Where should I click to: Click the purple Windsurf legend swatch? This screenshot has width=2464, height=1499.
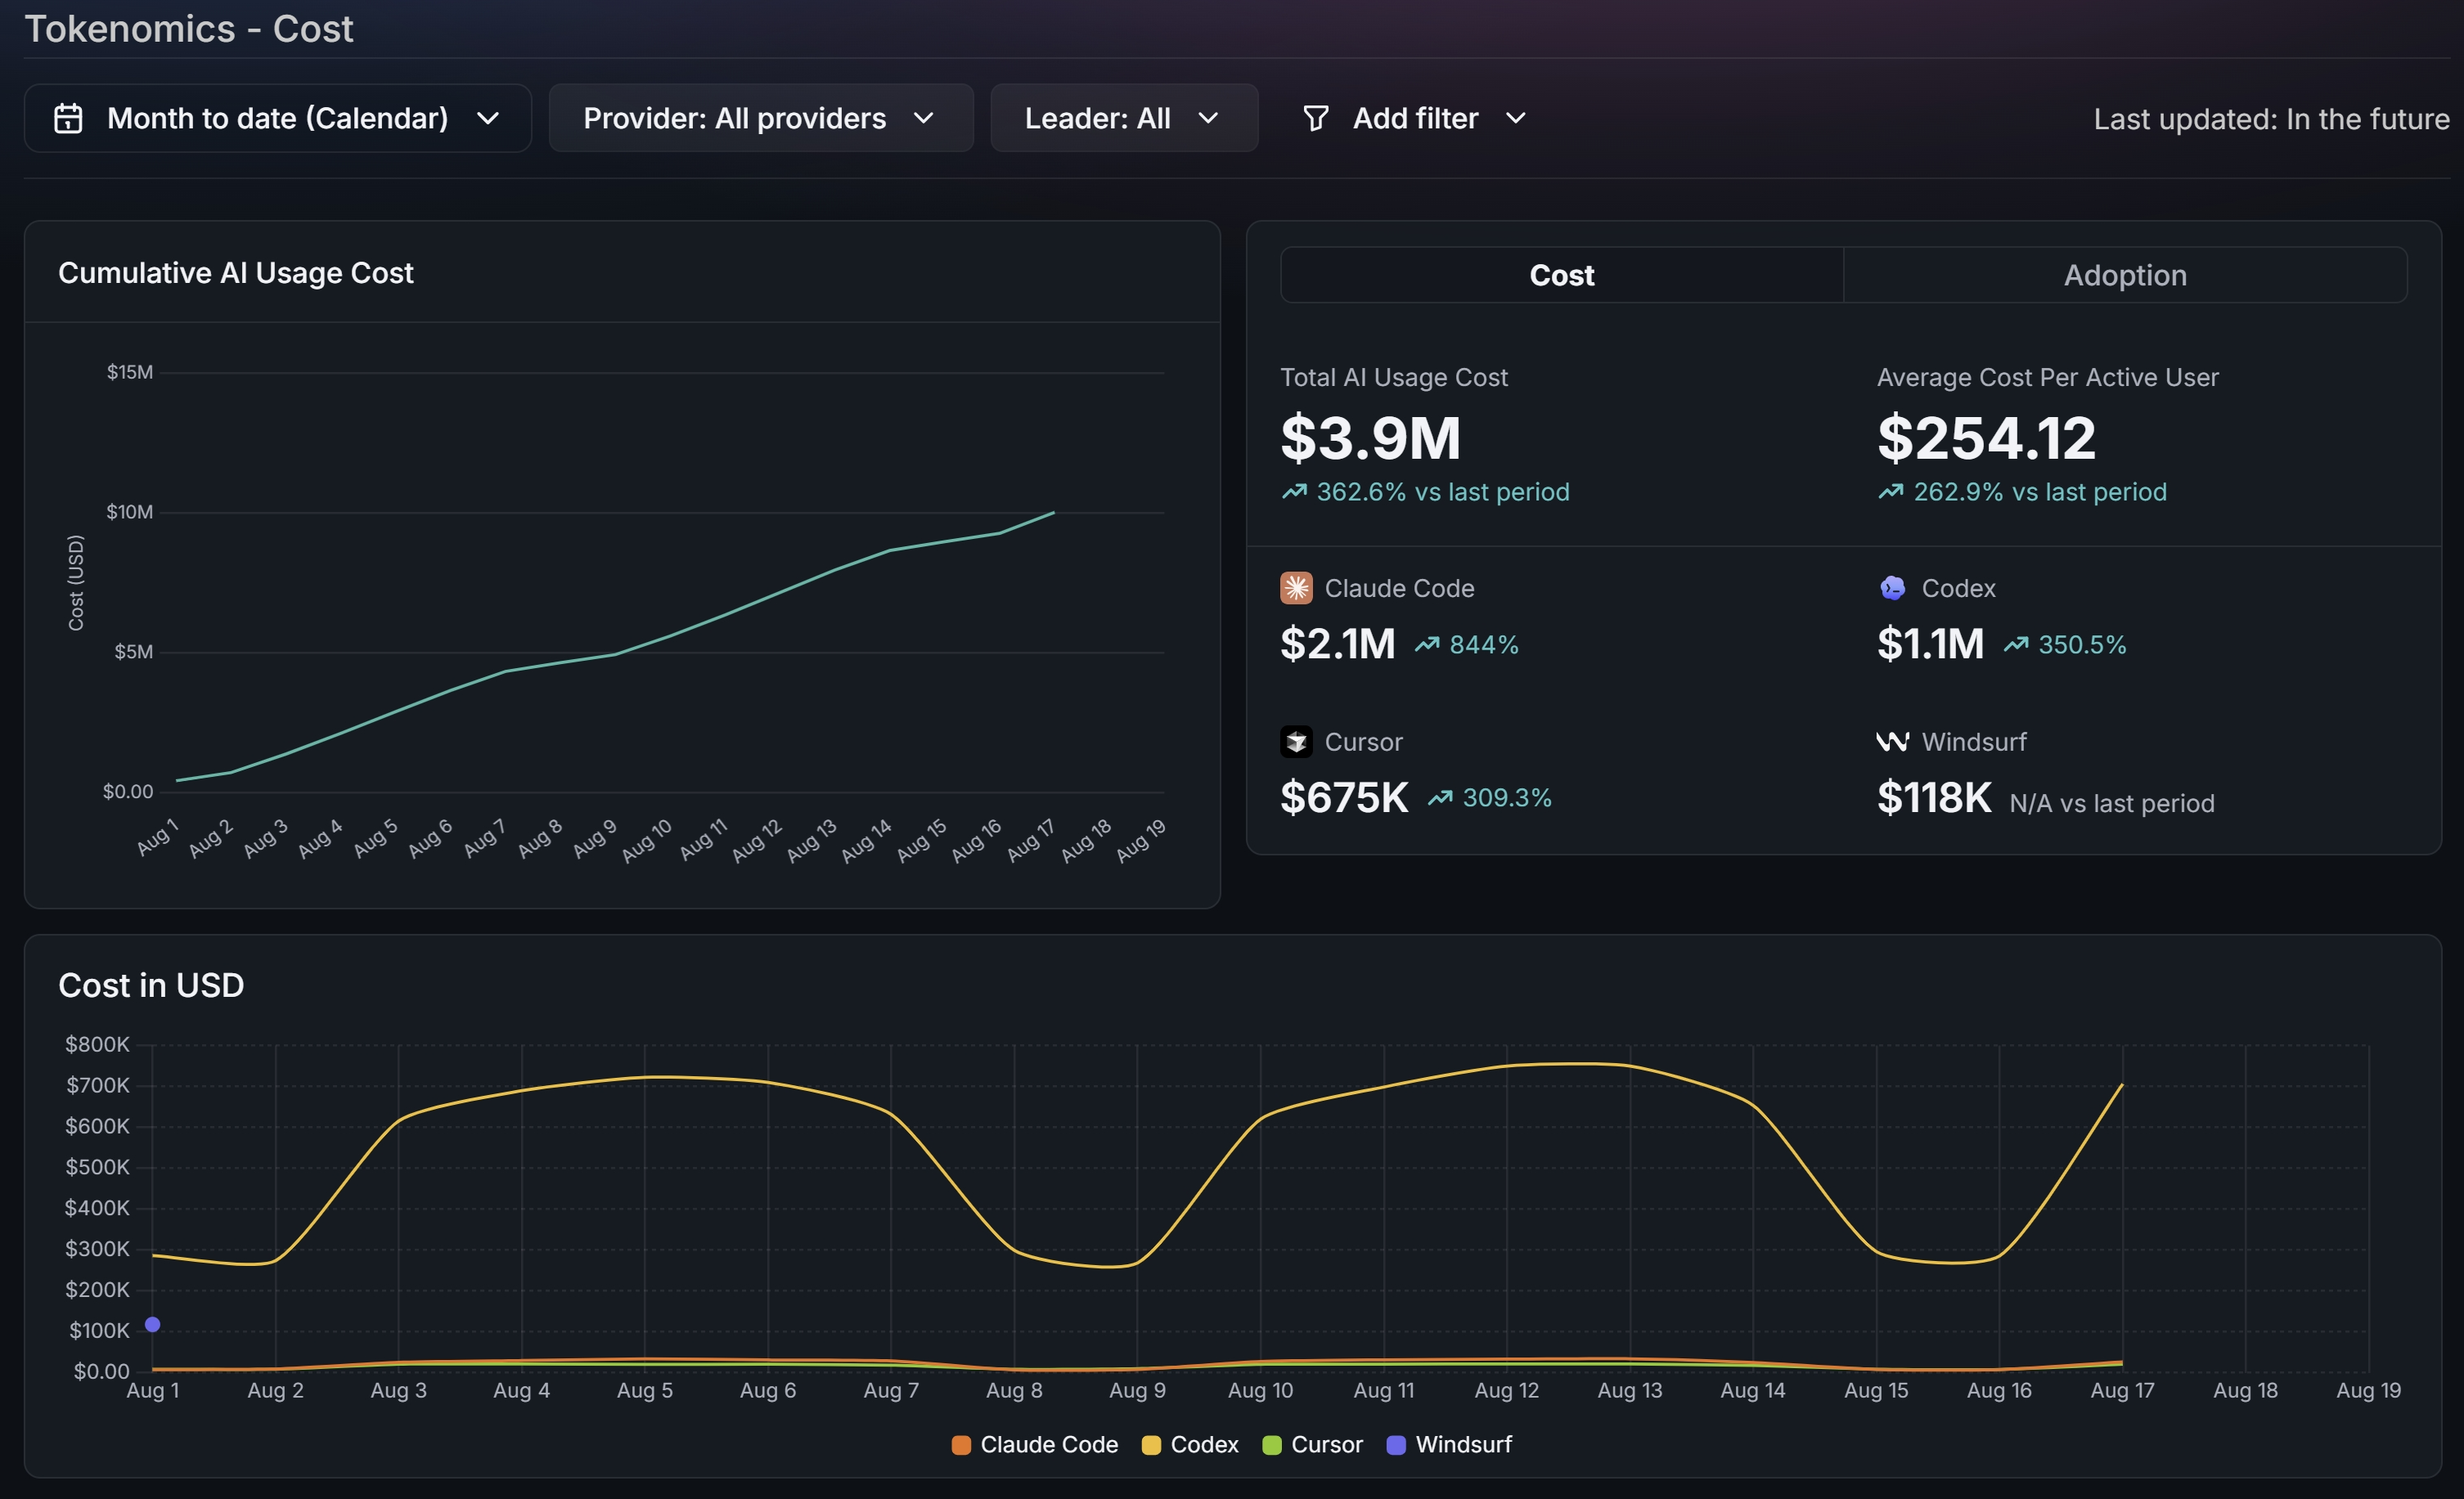point(1396,1445)
